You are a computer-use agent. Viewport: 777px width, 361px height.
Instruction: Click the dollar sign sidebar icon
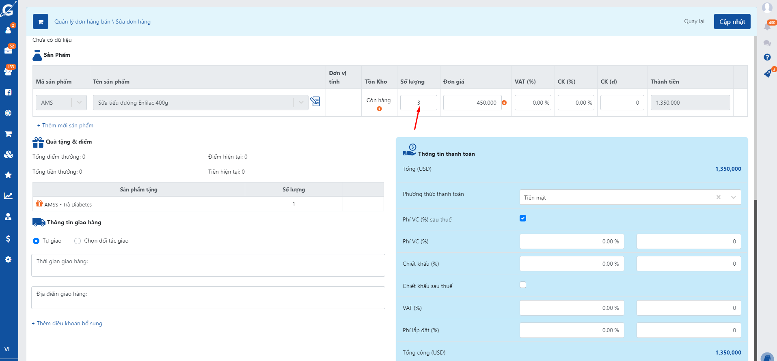[8, 239]
